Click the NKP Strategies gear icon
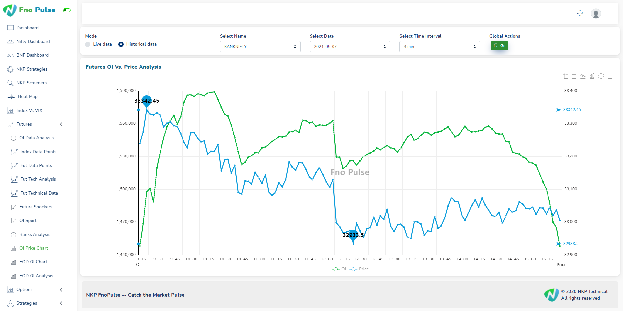This screenshot has width=623, height=311. pyautogui.click(x=11, y=69)
